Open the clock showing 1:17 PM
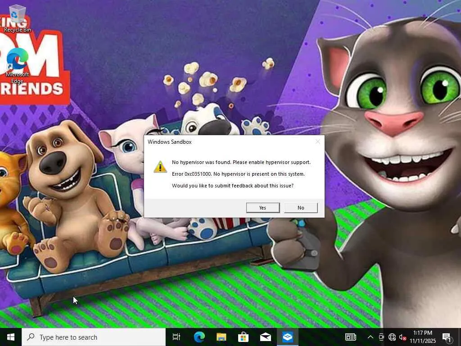The width and height of the screenshot is (461, 346). (x=422, y=337)
